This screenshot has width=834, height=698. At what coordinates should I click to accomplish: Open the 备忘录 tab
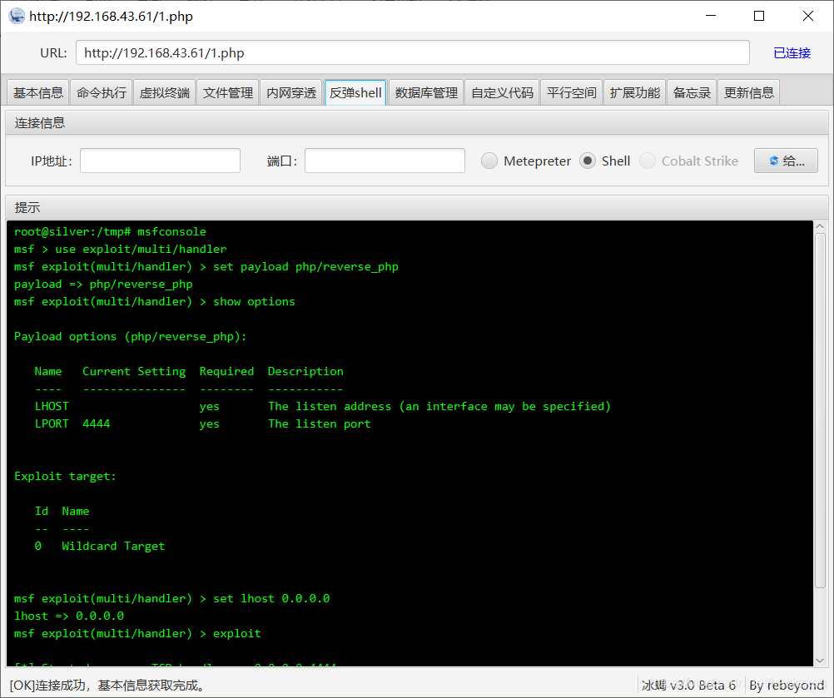click(x=692, y=92)
